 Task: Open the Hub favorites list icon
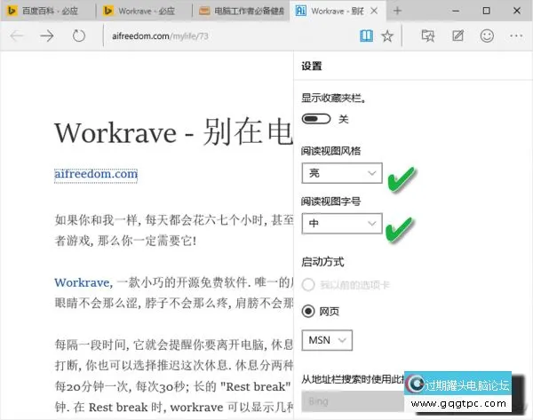pyautogui.click(x=427, y=36)
